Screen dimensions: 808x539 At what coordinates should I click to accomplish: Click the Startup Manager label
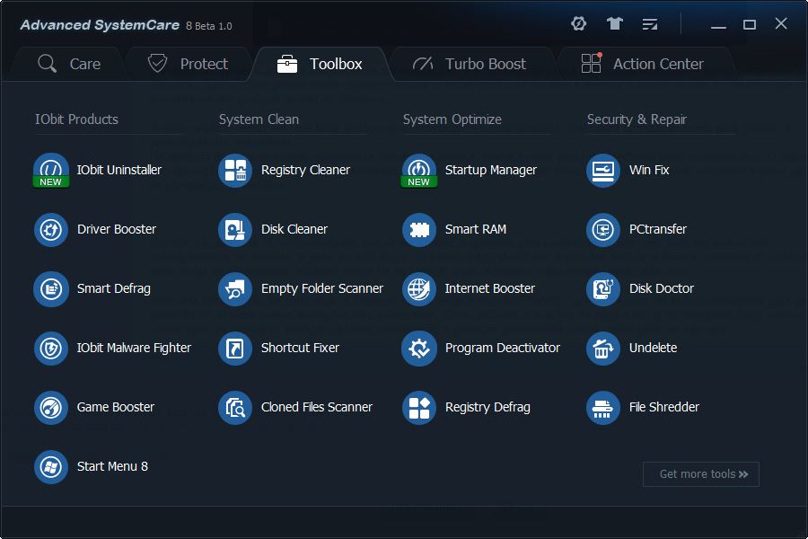coord(490,170)
